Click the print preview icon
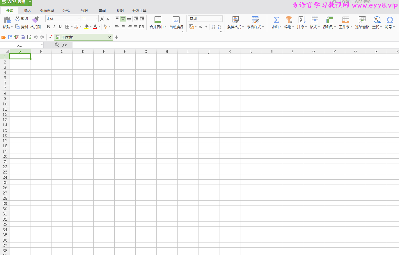 point(29,37)
